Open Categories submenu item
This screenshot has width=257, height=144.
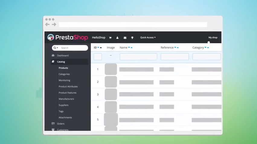click(64, 74)
